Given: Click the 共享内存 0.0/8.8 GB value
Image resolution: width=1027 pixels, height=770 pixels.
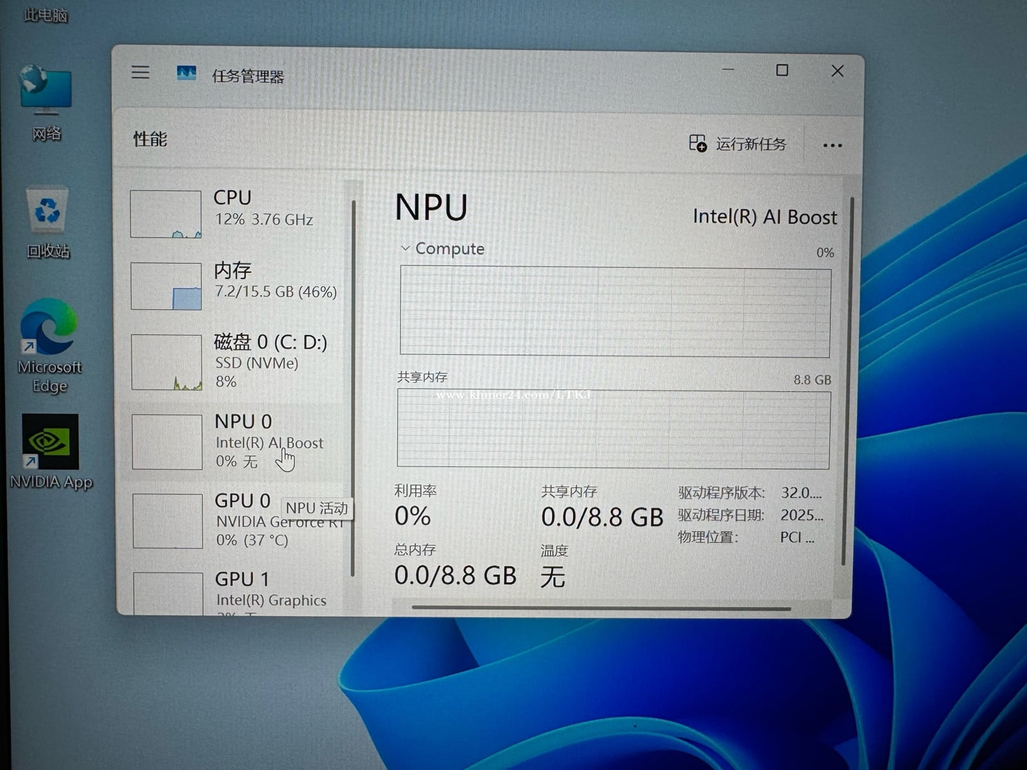Looking at the screenshot, I should pos(602,517).
